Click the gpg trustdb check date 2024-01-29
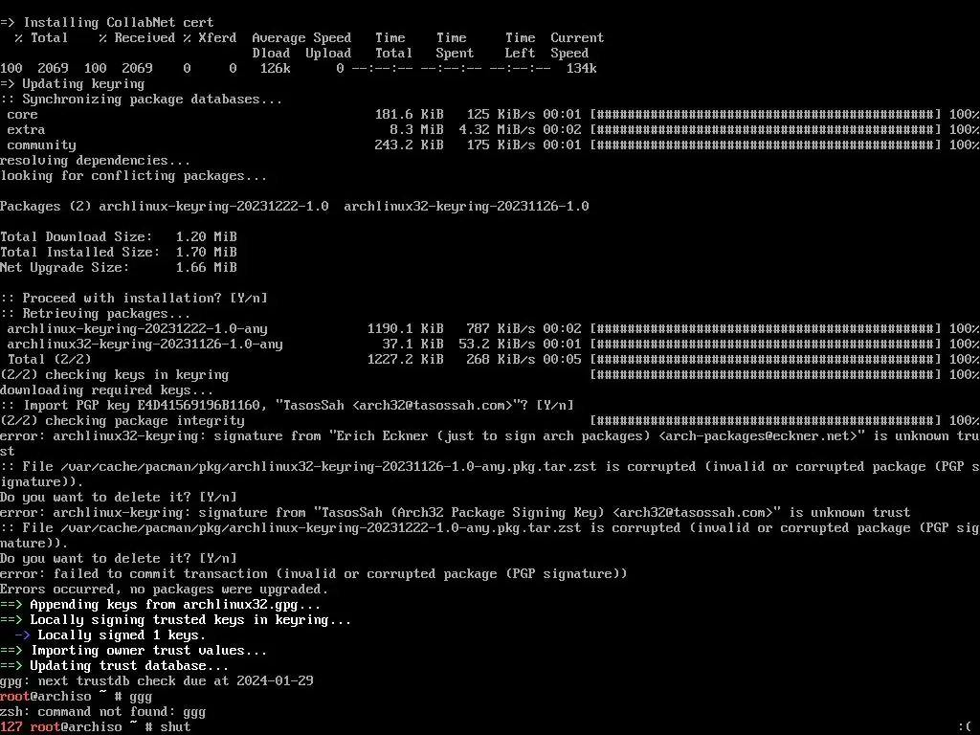Viewport: 980px width, 735px height. pos(275,681)
